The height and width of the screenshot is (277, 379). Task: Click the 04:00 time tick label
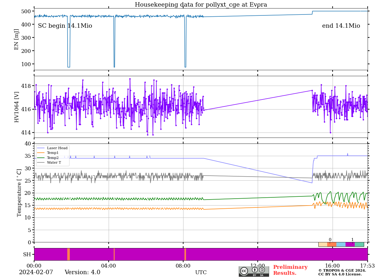click(x=109, y=266)
